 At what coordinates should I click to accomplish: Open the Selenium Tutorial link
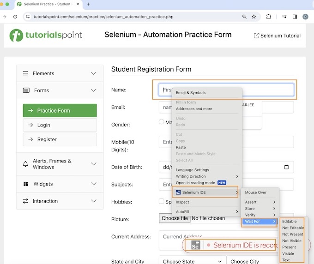(277, 36)
